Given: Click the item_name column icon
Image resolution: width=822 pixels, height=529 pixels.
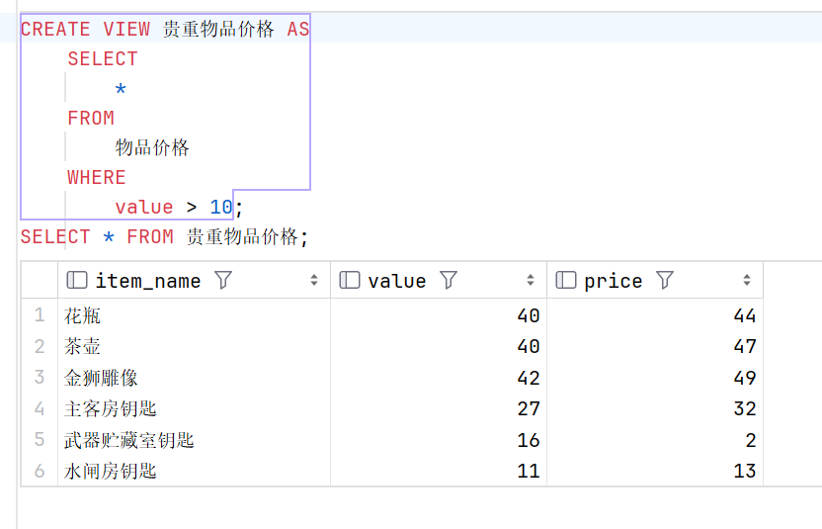Looking at the screenshot, I should [77, 280].
